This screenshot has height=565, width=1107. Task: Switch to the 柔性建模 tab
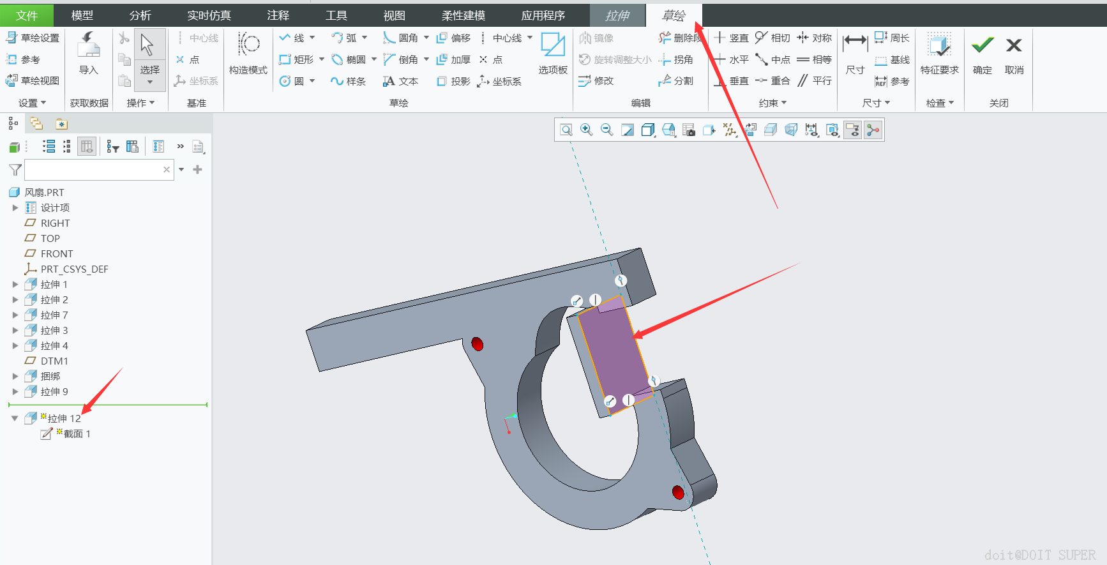tap(463, 15)
